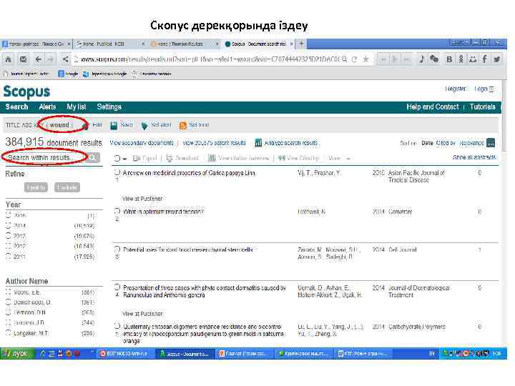This screenshot has height=386, width=515.
Task: Click the Set feed RSS icon
Action: click(183, 125)
